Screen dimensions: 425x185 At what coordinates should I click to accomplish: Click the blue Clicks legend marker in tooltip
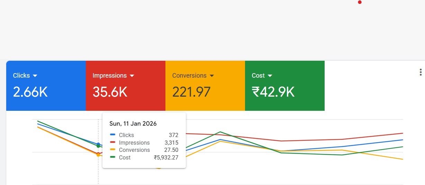pyautogui.click(x=112, y=135)
